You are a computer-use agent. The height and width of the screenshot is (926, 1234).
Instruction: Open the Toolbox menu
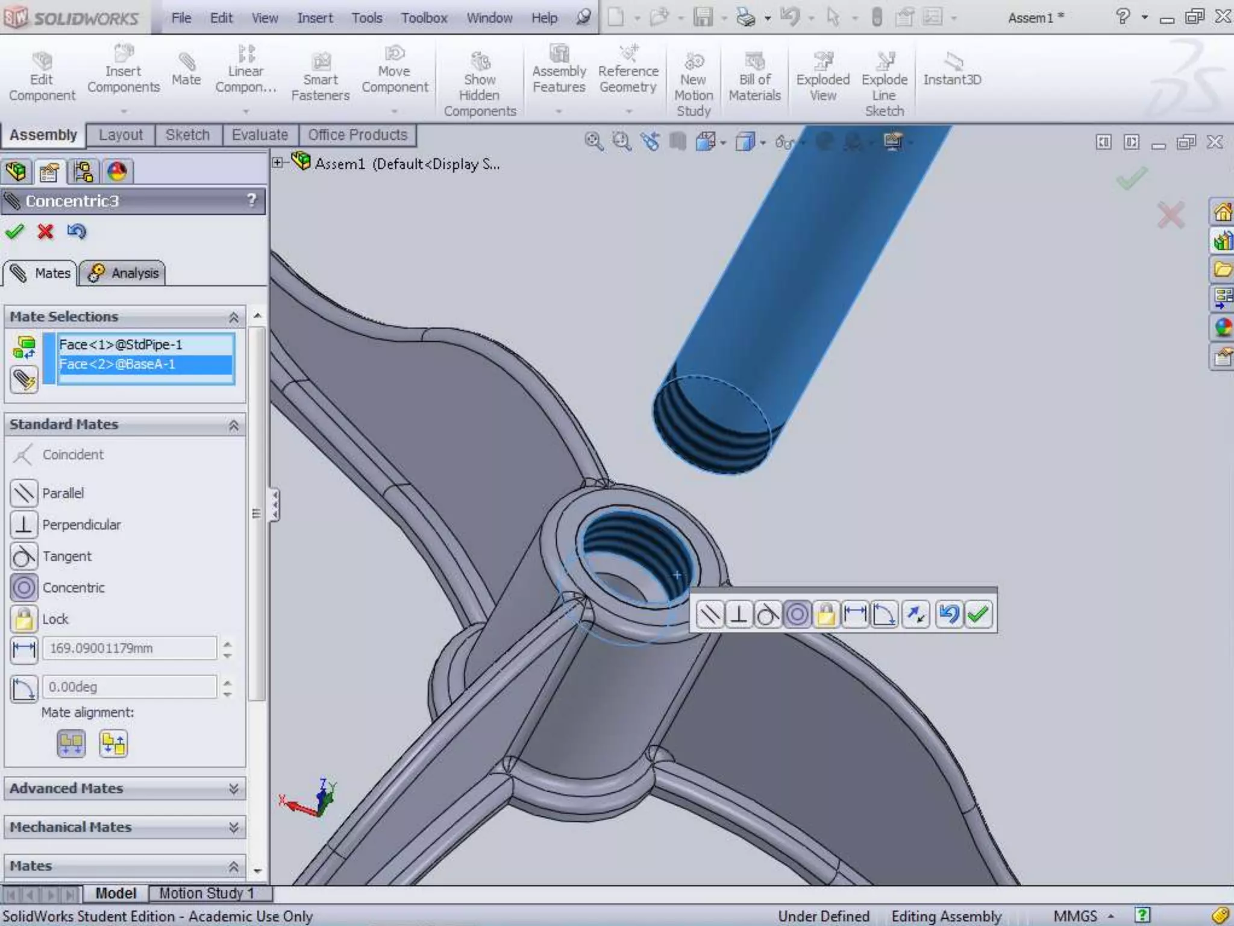tap(424, 18)
